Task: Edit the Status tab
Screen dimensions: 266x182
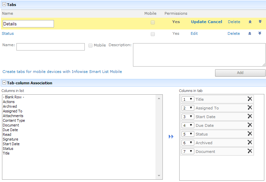Action: (x=194, y=33)
